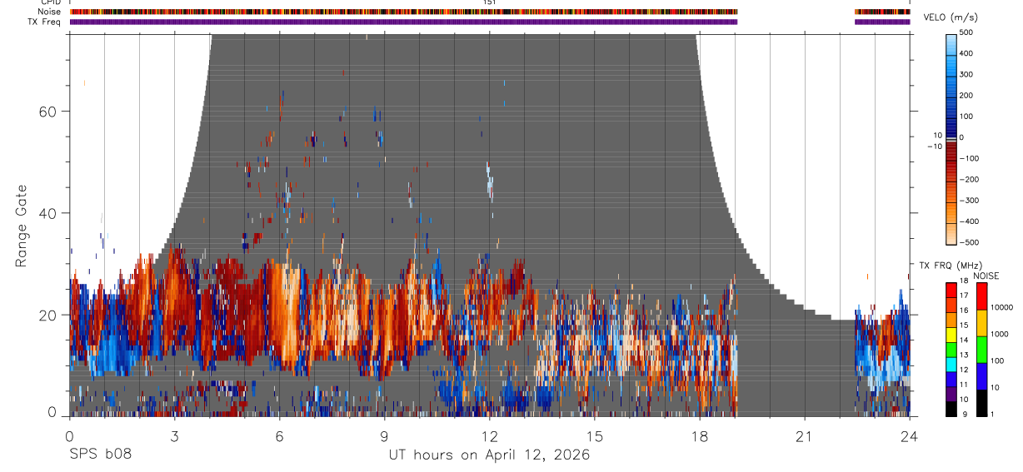Click the 'SPS b08' radar beam label
Viewport: 1023px width, 472px height.
pyautogui.click(x=100, y=455)
